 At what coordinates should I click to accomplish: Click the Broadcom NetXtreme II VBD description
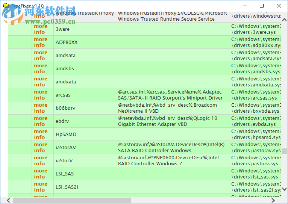167,108
